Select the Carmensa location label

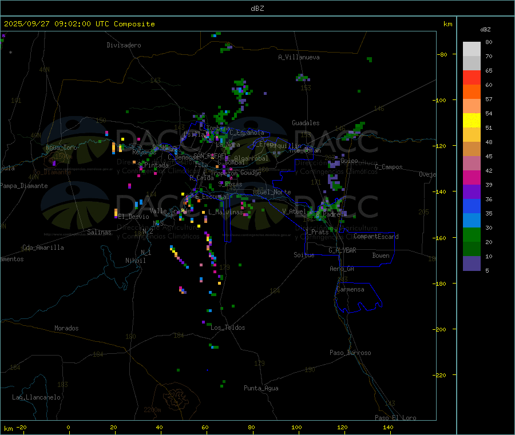pos(350,289)
